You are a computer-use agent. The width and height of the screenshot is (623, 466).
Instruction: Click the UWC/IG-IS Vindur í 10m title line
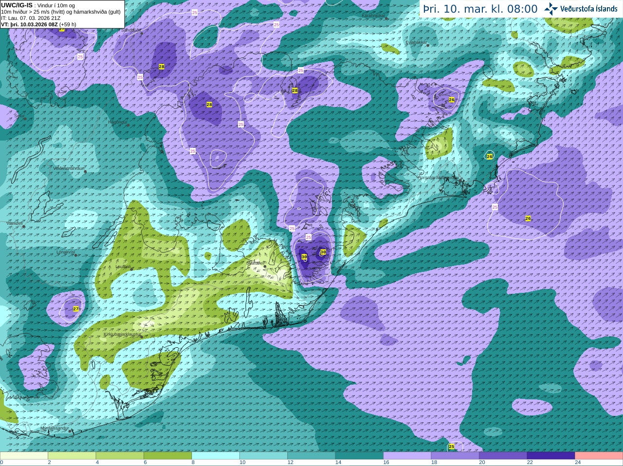(37, 5)
